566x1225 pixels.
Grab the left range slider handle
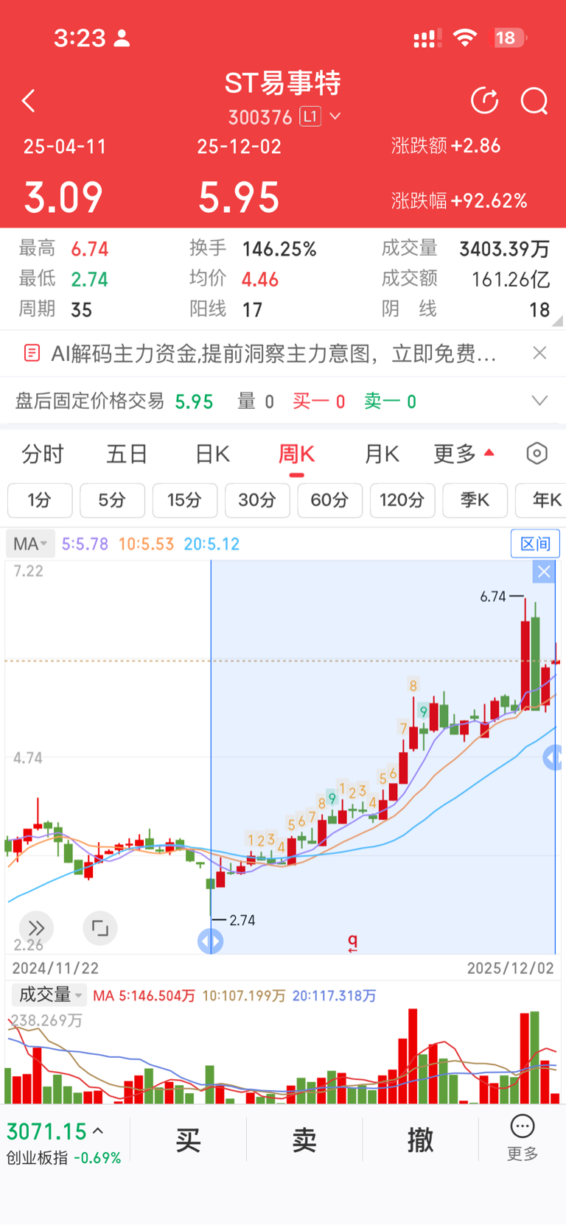tap(211, 941)
